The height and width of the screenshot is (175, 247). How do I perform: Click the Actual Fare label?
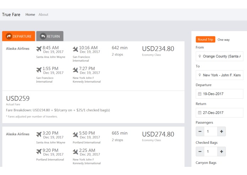coord(13,105)
